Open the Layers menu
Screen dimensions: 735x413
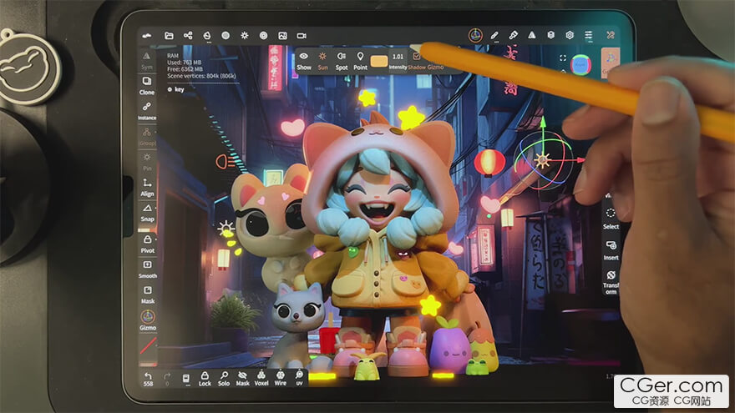pos(550,35)
